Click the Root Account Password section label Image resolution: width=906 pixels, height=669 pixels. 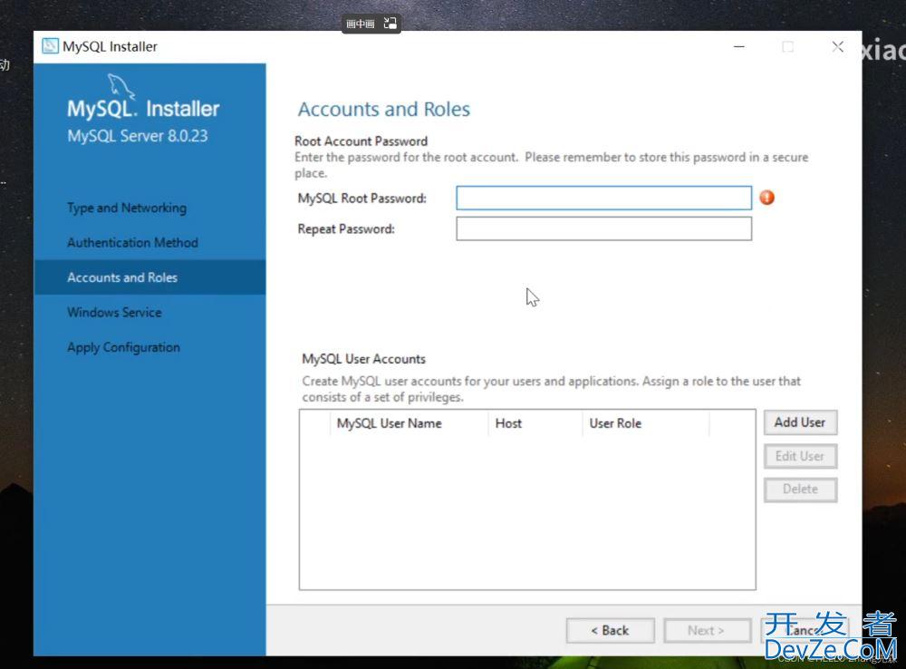(361, 141)
